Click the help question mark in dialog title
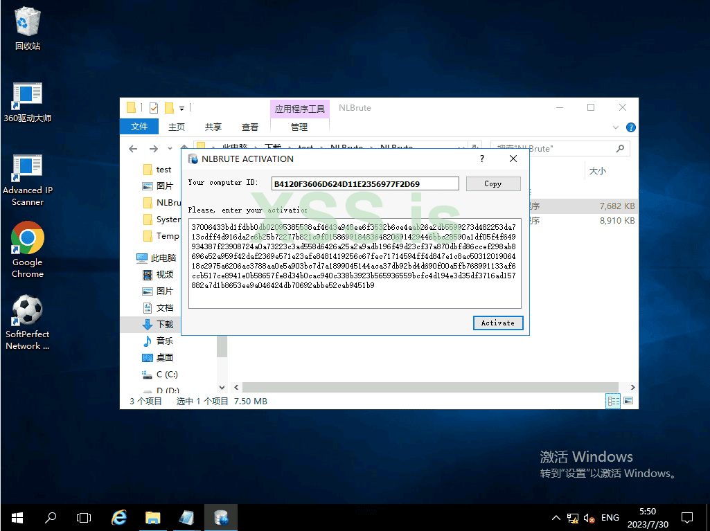Screen dimensions: 710x531 pos(481,159)
